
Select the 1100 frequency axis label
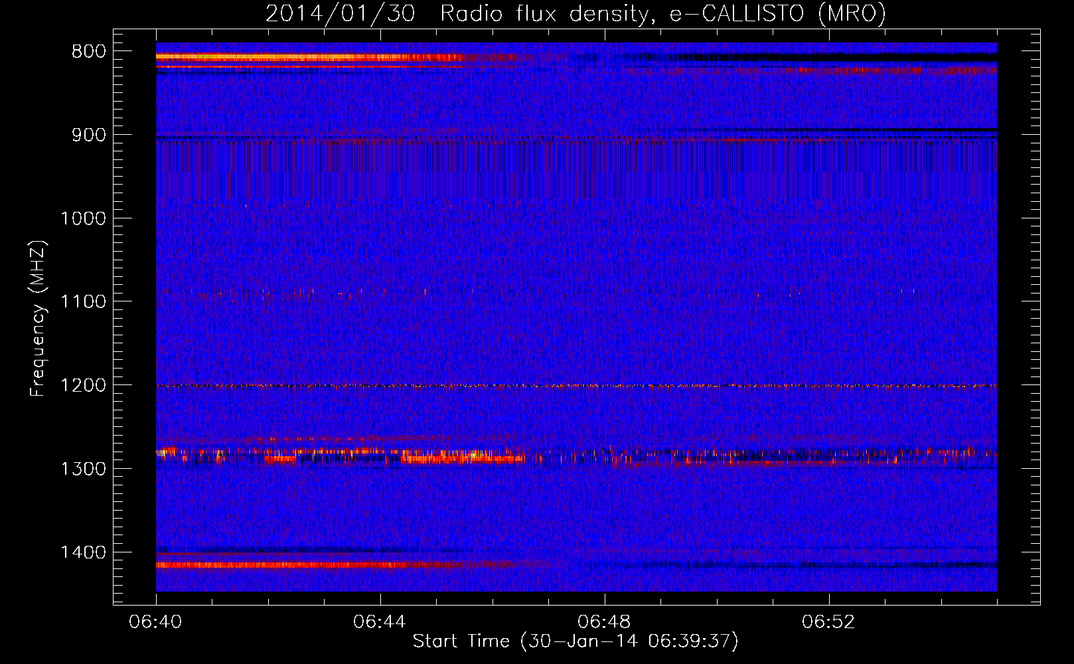point(83,302)
